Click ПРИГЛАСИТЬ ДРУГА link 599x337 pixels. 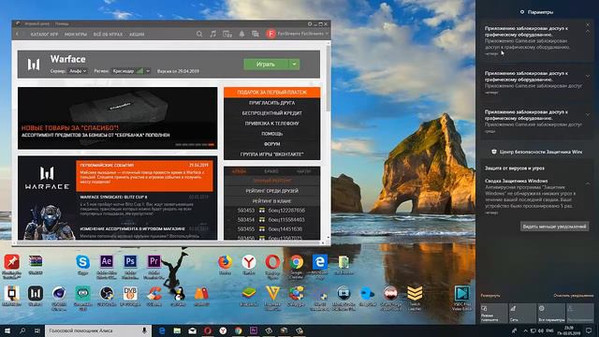click(272, 103)
